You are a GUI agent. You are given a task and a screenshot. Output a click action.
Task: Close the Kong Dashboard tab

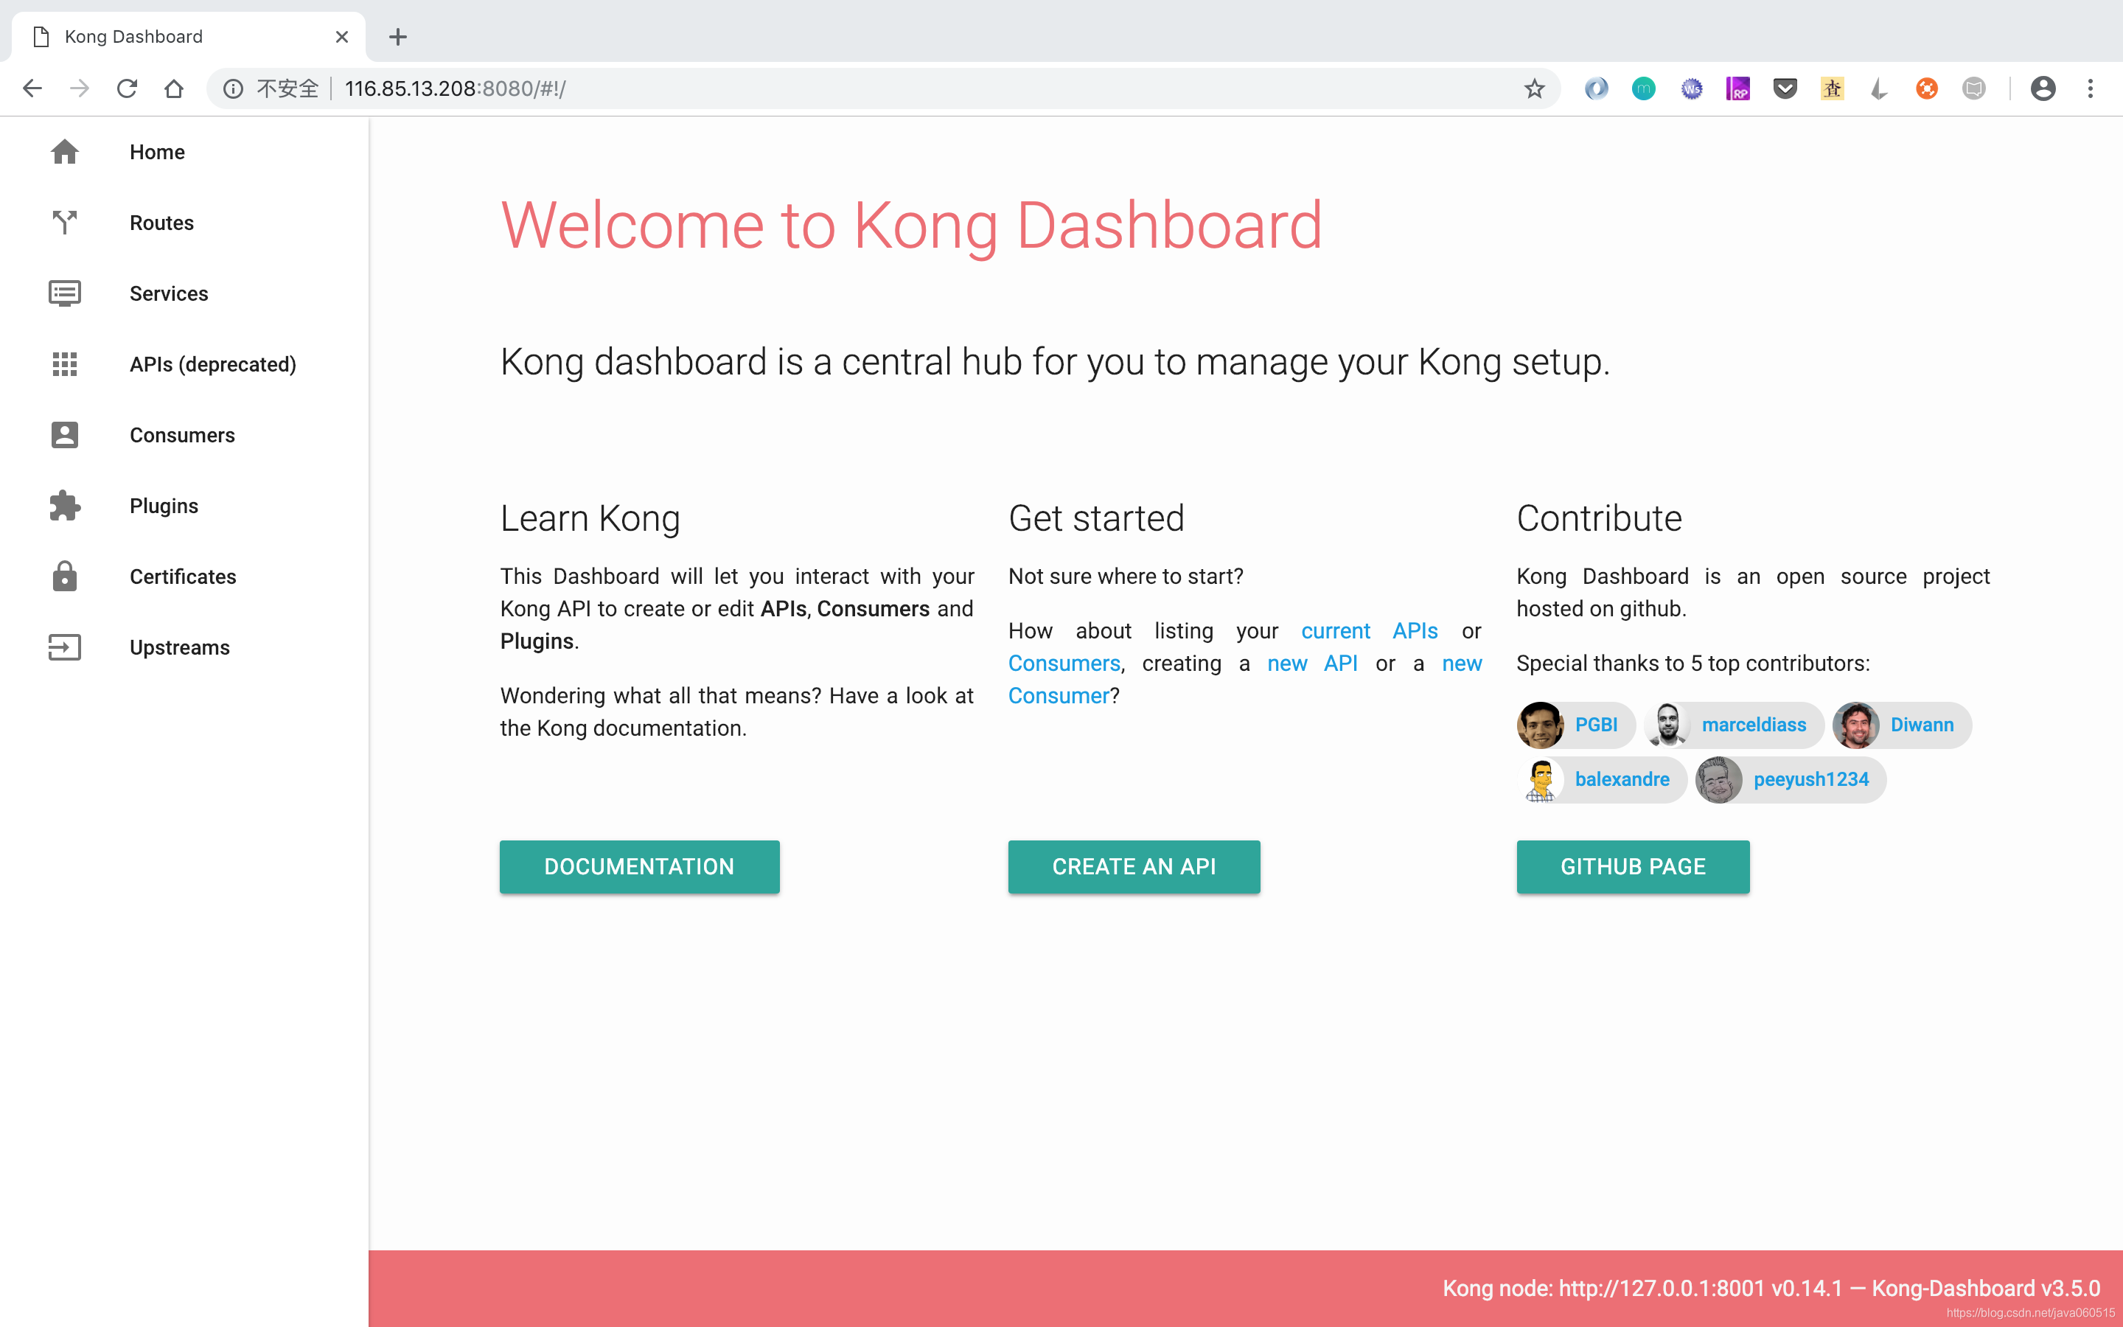pyautogui.click(x=342, y=37)
